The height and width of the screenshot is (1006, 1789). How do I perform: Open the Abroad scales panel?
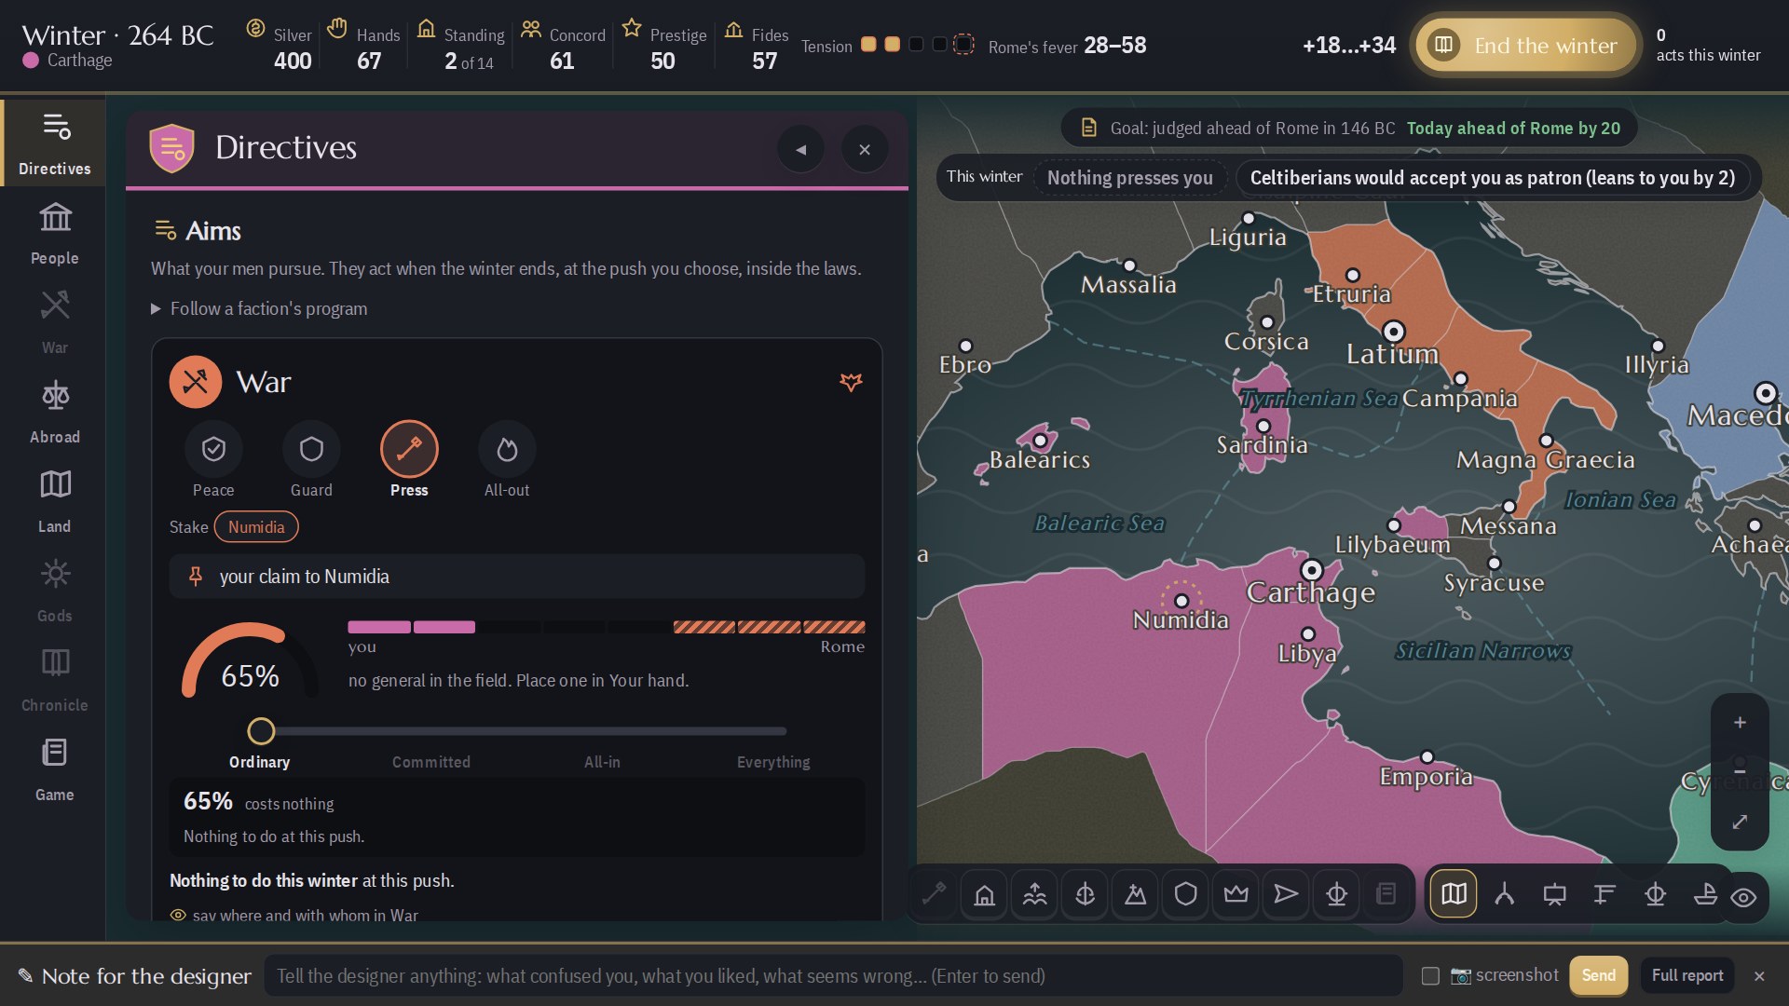(54, 412)
